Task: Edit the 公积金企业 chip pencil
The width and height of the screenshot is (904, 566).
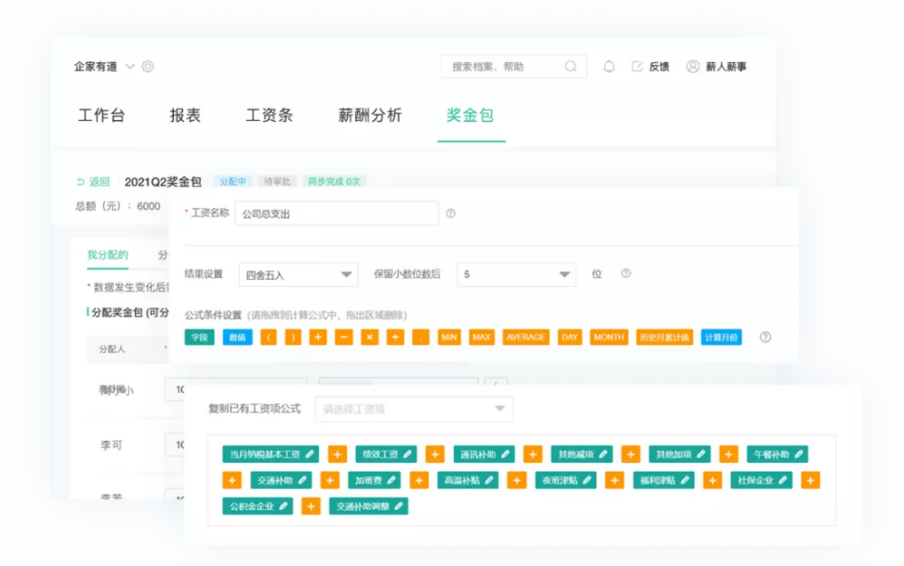Action: pyautogui.click(x=283, y=507)
